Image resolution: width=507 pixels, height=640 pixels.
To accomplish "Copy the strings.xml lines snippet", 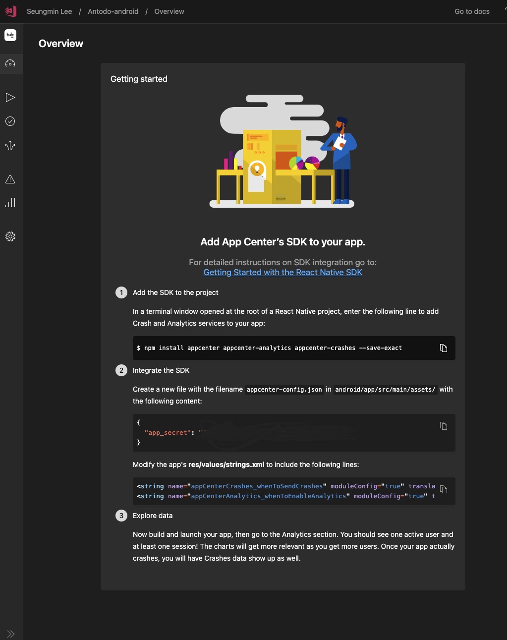I will (444, 489).
